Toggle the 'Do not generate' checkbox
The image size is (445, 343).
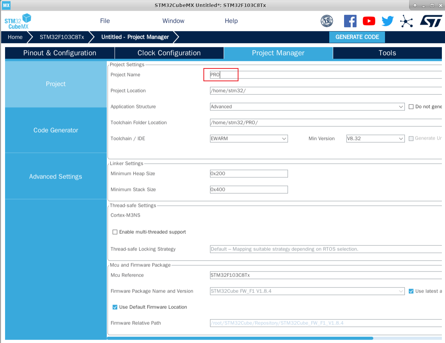(x=411, y=107)
